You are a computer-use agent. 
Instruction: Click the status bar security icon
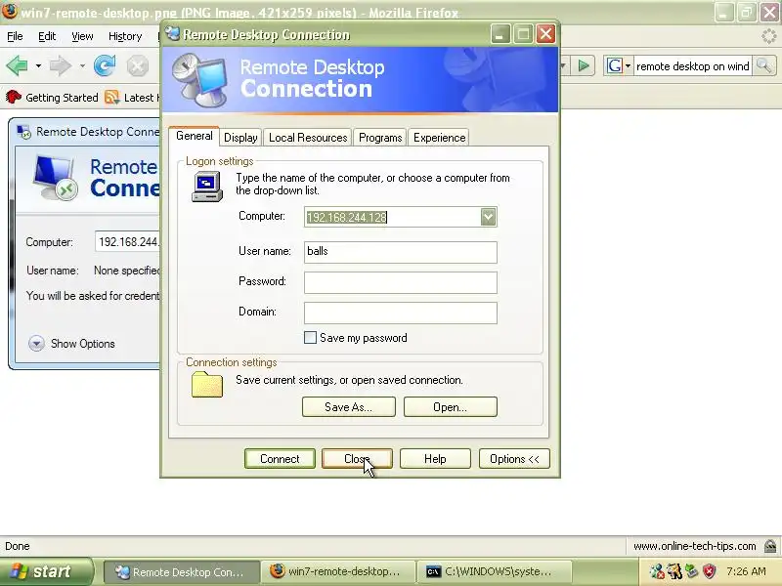pos(770,546)
